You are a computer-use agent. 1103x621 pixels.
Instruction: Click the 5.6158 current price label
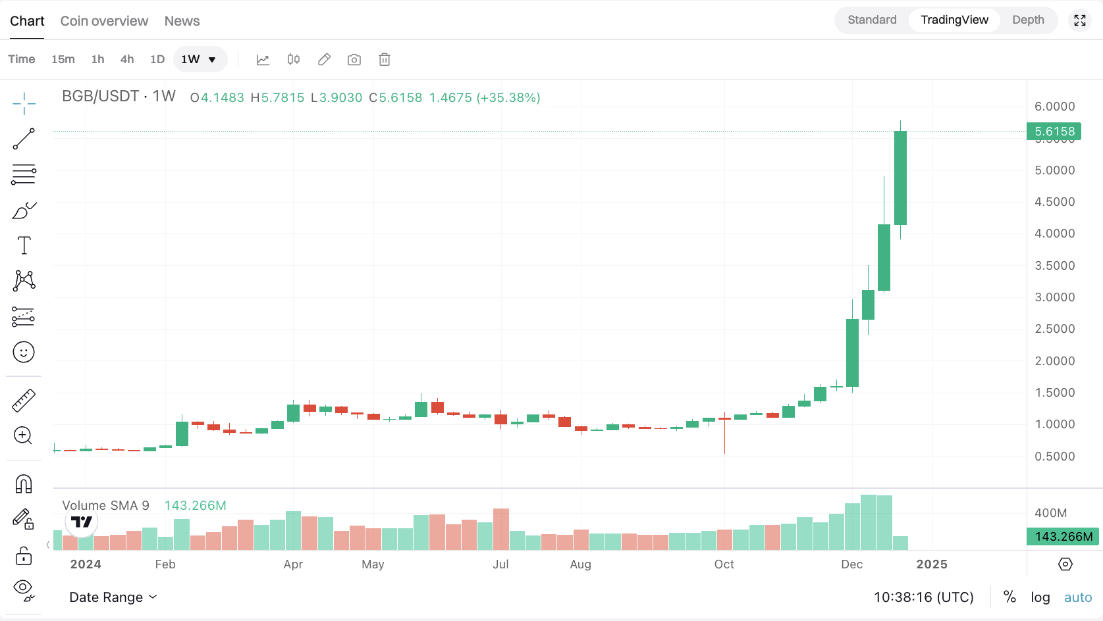pyautogui.click(x=1054, y=132)
